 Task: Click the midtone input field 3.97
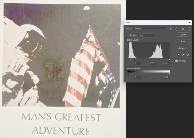click(x=152, y=63)
